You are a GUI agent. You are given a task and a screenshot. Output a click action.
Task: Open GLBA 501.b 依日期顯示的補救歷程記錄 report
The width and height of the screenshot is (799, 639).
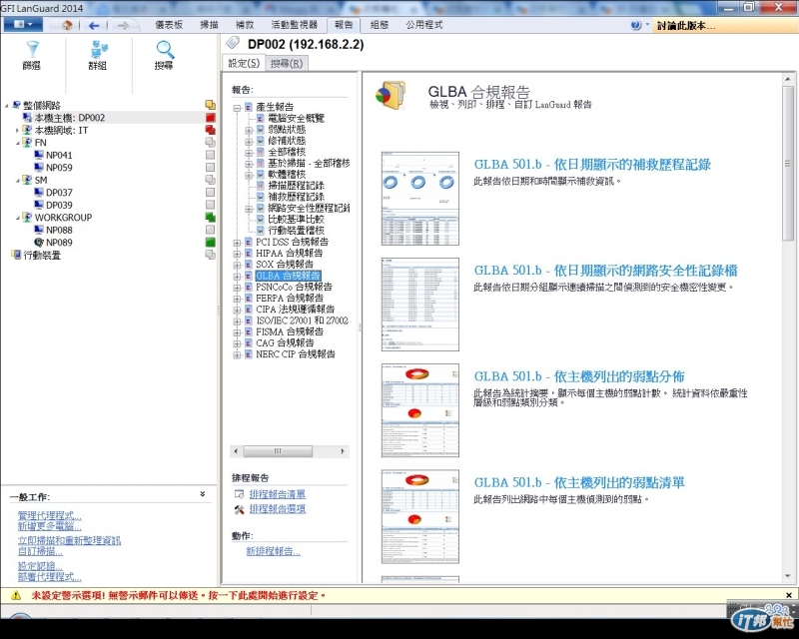point(592,165)
